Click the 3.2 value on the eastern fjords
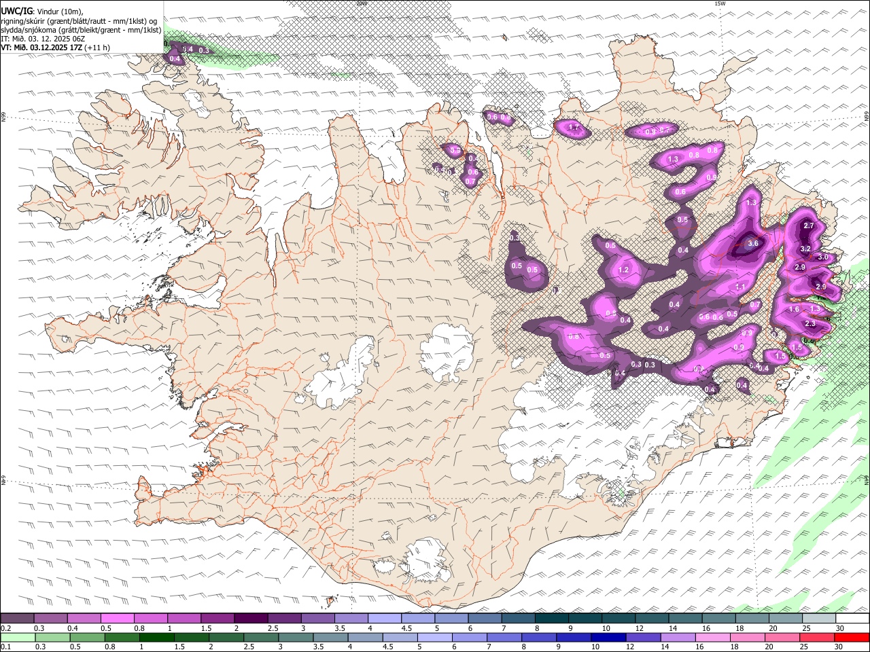This screenshot has height=652, width=870. click(805, 249)
